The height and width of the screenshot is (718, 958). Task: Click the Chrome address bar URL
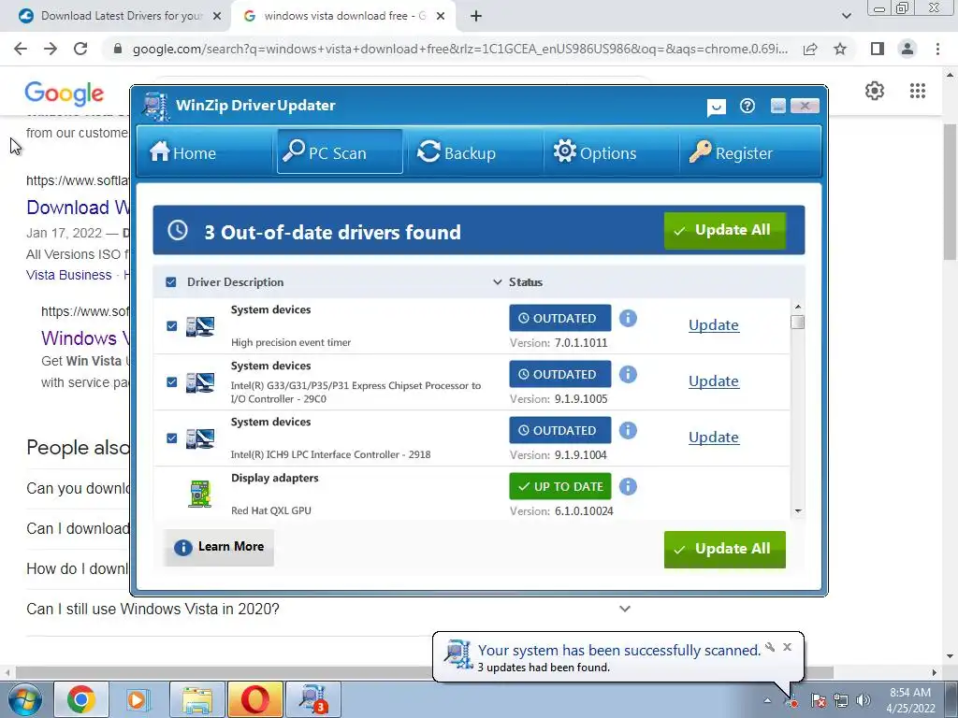(x=459, y=49)
